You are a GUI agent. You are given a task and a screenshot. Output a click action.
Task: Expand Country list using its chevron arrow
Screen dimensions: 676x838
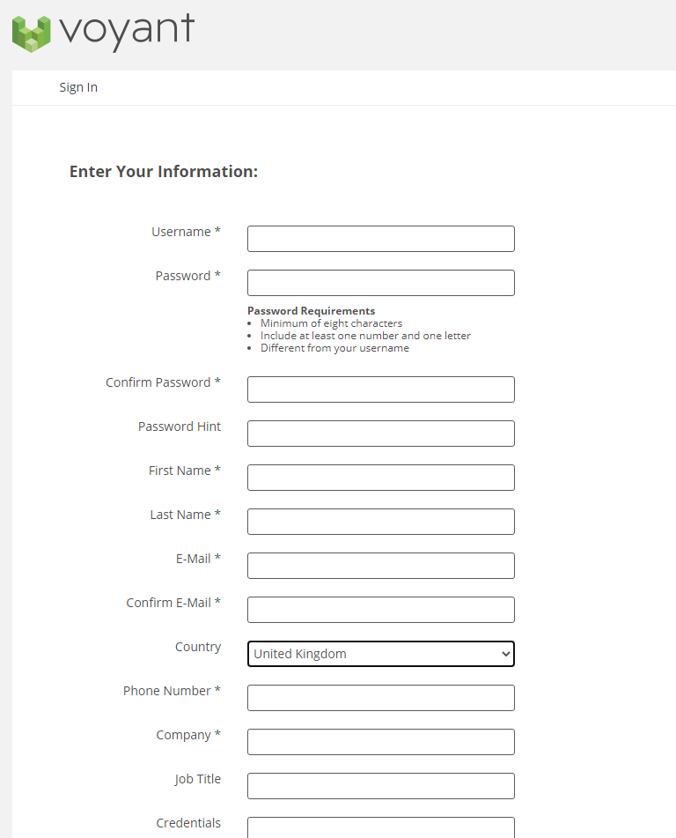click(504, 654)
